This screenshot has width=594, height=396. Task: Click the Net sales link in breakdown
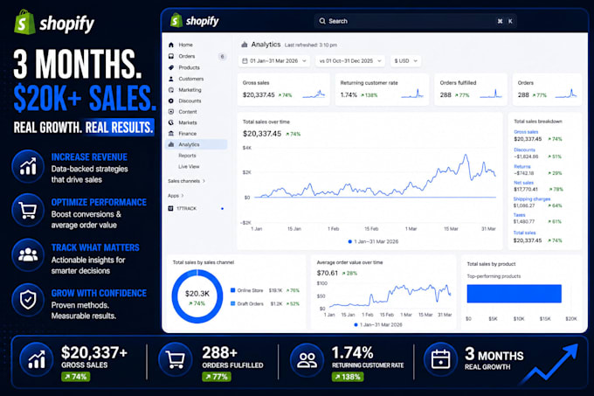pyautogui.click(x=523, y=183)
